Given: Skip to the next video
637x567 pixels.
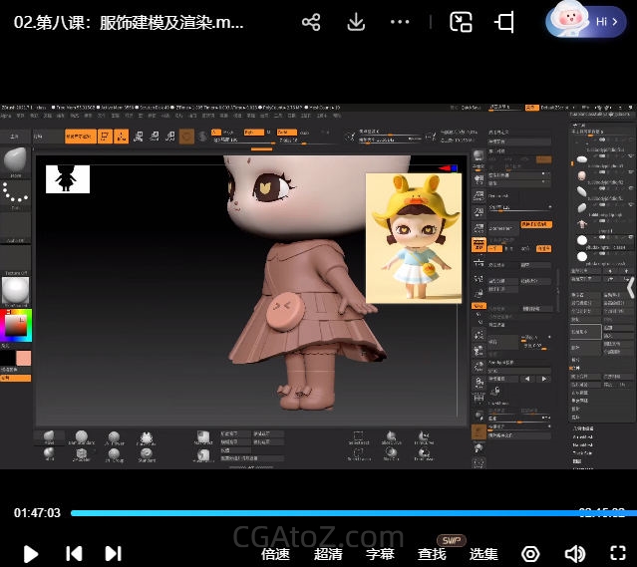Looking at the screenshot, I should (x=114, y=553).
